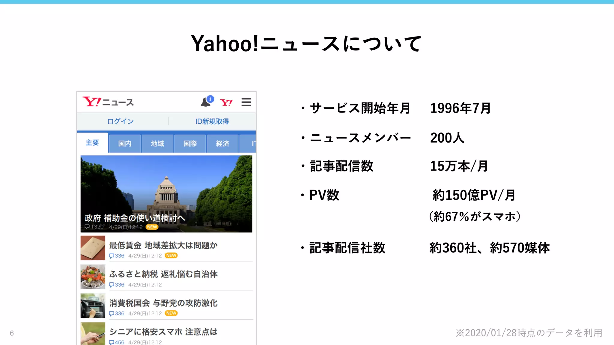Click thumbnail beside 最低賃金 article
614x345 pixels.
(x=93, y=248)
